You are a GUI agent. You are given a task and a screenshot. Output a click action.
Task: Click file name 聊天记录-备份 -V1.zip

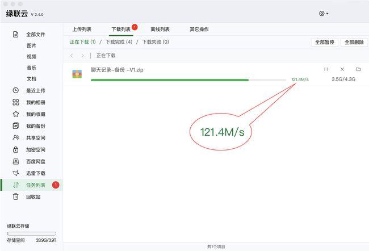coord(117,70)
